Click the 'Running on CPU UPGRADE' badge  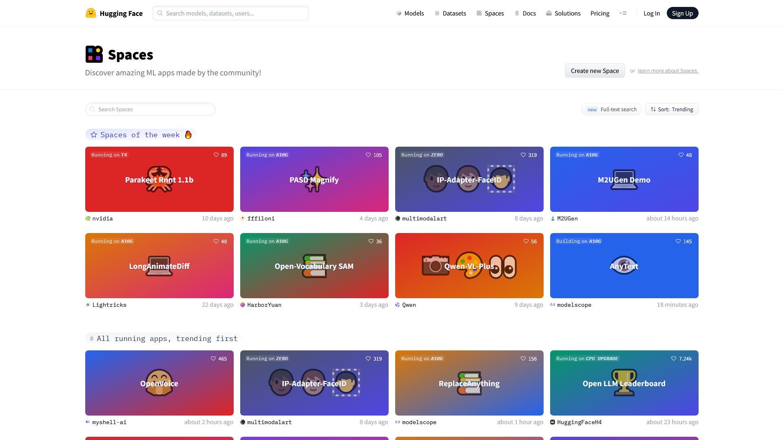(587, 359)
